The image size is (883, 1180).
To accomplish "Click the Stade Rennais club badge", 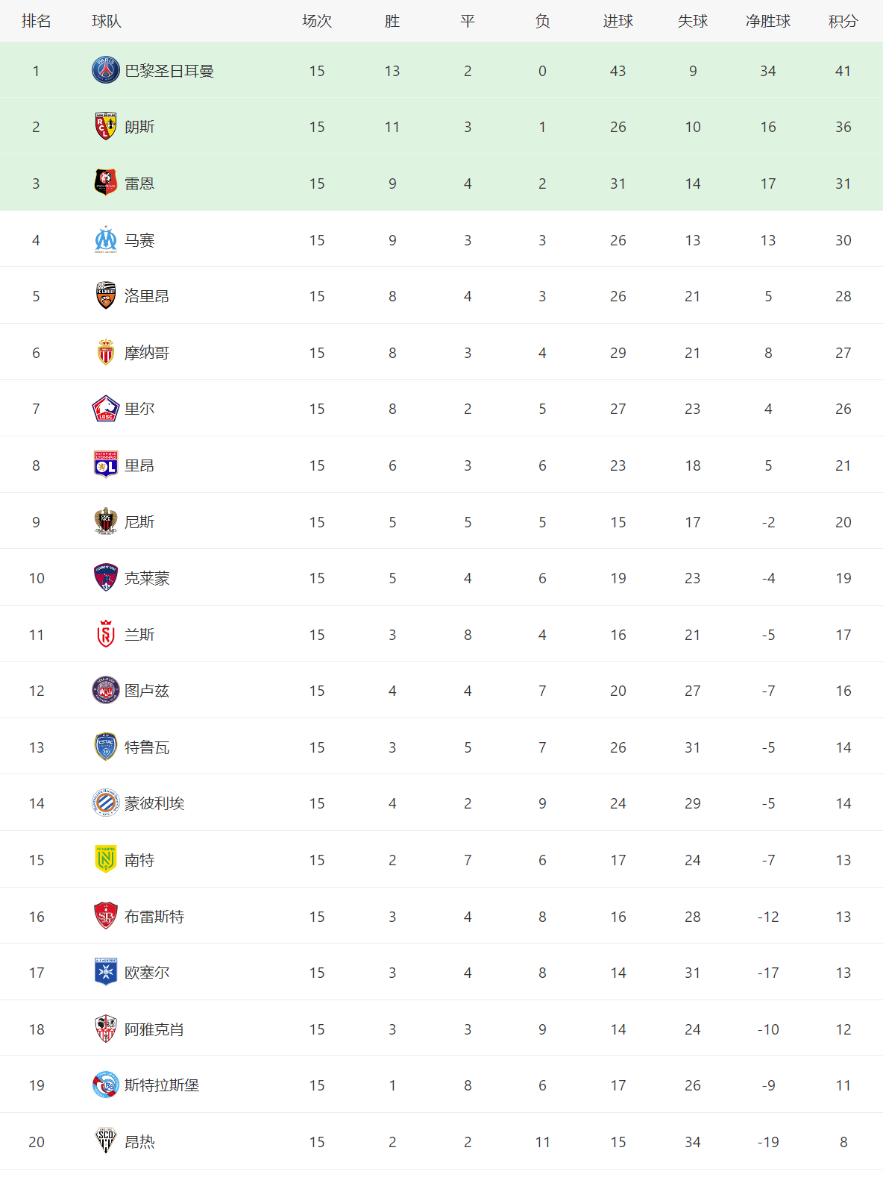I will pyautogui.click(x=106, y=183).
